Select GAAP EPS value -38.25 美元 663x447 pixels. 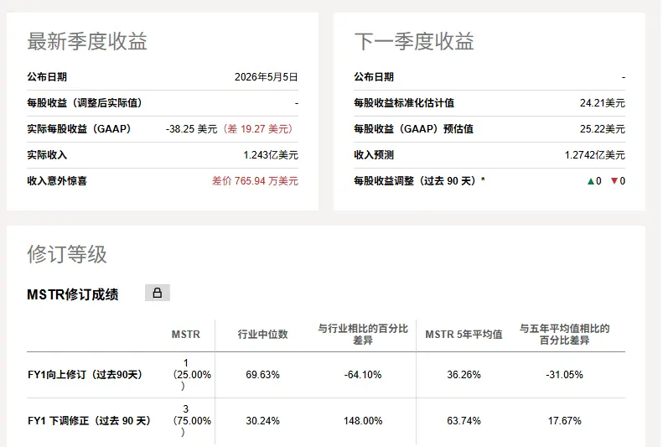(x=192, y=129)
